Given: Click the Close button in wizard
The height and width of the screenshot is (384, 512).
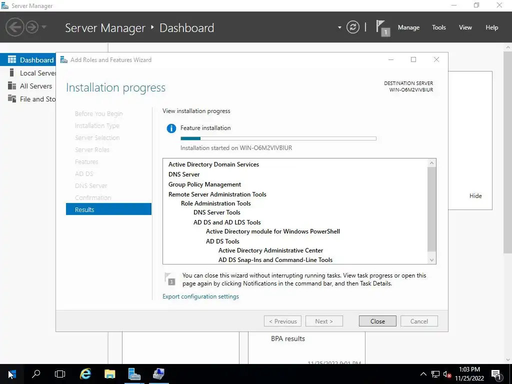Looking at the screenshot, I should click(x=377, y=321).
